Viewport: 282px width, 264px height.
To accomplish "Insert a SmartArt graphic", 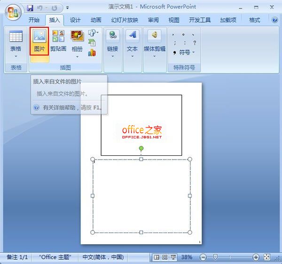I will [92, 43].
